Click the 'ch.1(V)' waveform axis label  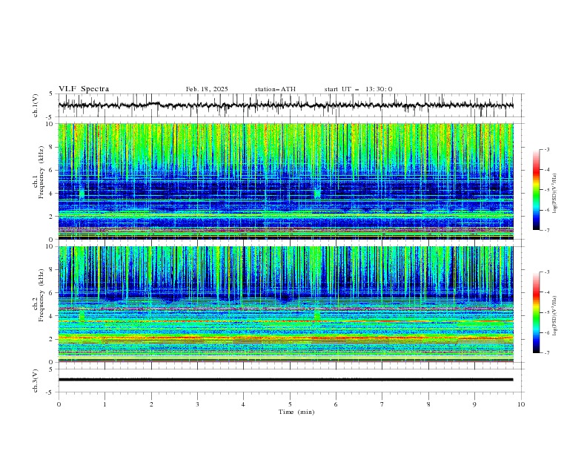tap(36, 105)
